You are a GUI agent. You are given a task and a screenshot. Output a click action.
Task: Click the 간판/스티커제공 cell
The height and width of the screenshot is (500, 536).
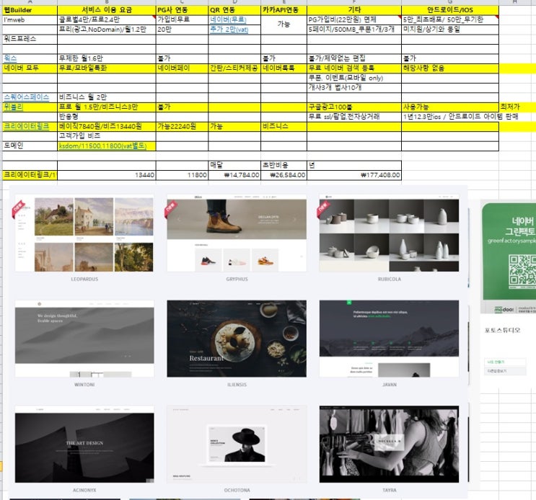pyautogui.click(x=234, y=68)
